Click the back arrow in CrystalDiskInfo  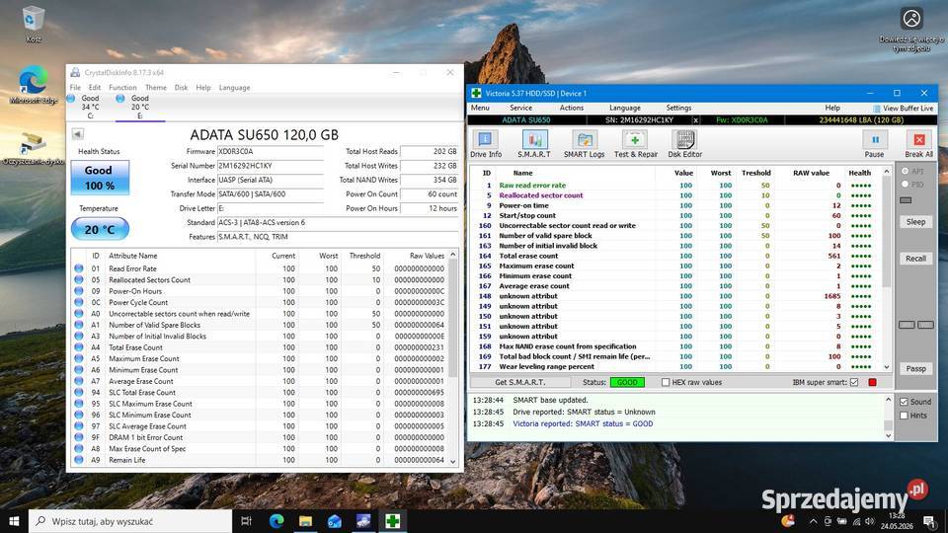pos(77,134)
